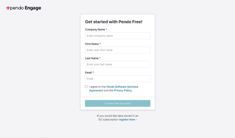
Task: Click the Email input field
Action: pos(117,79)
